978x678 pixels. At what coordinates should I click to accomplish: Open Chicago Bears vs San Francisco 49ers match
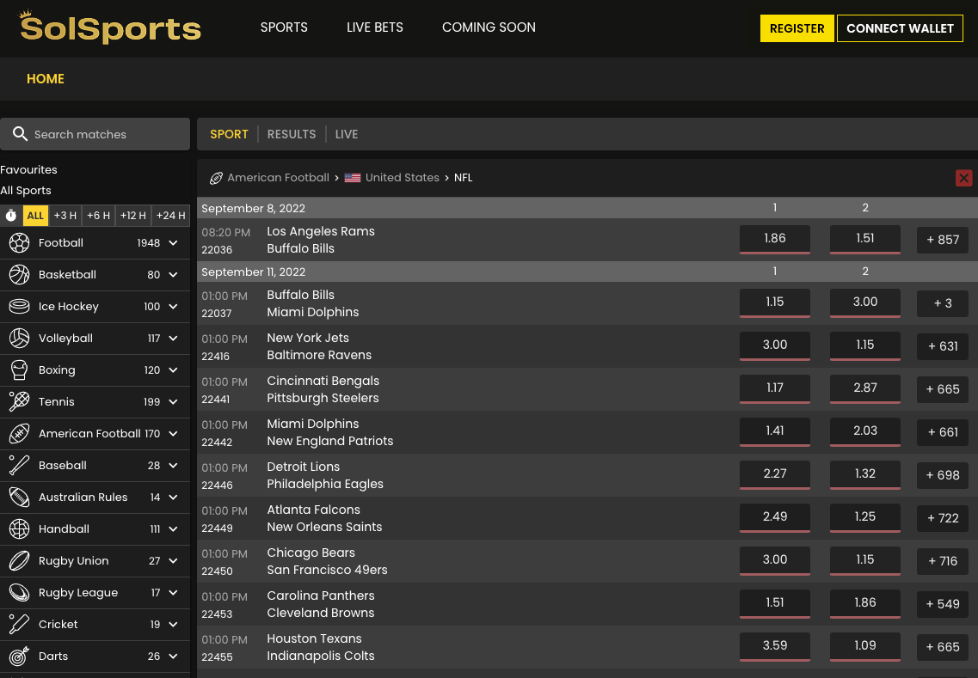click(328, 561)
